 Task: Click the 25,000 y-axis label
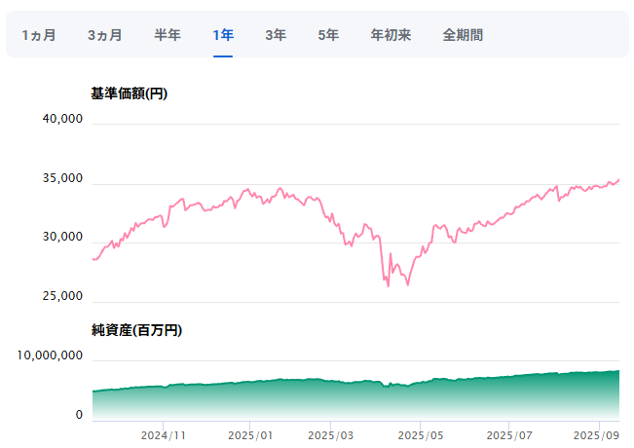[63, 296]
